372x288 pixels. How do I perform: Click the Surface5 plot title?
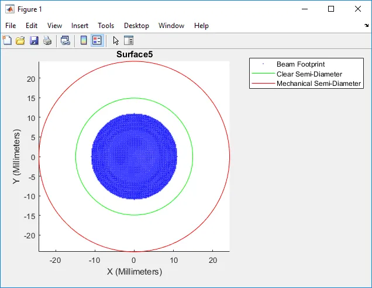[x=134, y=54]
